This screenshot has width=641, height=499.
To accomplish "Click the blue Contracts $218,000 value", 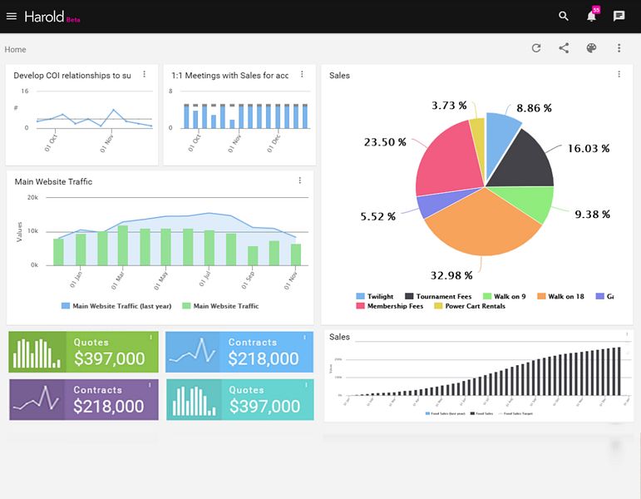I will pyautogui.click(x=264, y=358).
